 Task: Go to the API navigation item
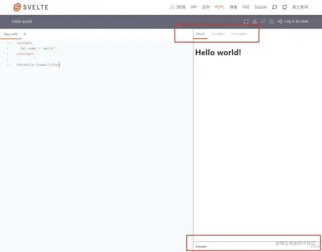point(194,7)
